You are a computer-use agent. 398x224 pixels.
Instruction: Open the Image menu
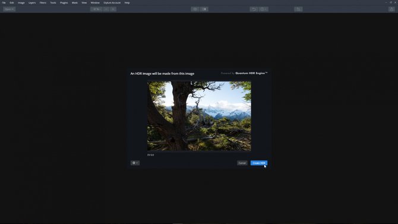pos(21,3)
